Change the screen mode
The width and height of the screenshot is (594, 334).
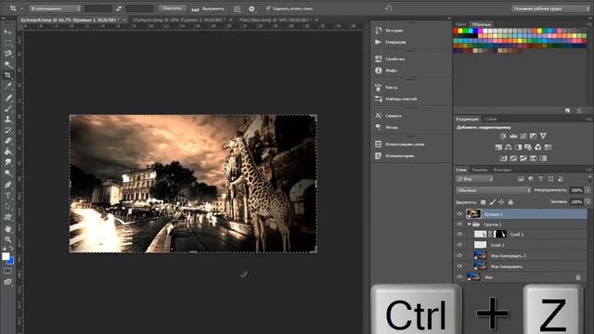click(x=8, y=282)
